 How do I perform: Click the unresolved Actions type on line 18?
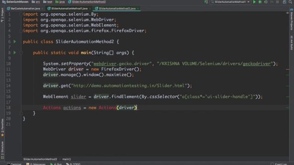52,108
